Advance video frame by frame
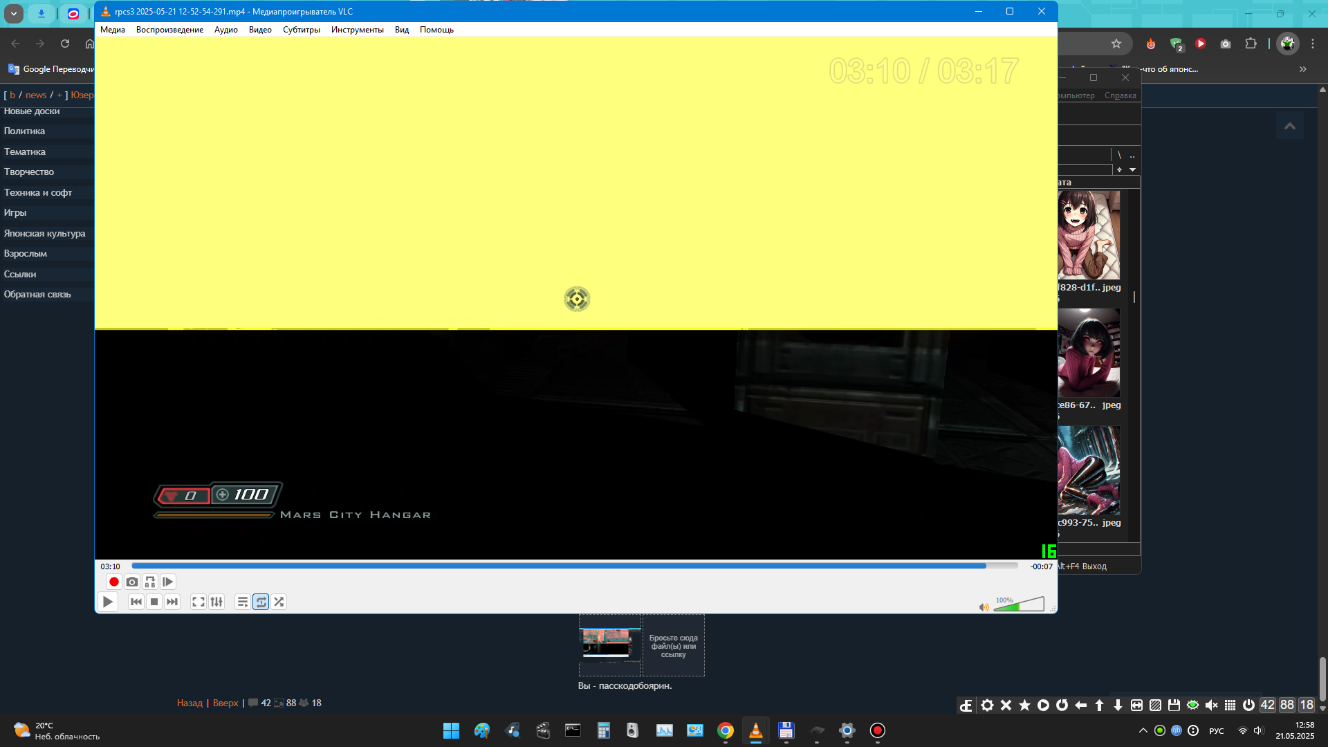 [x=168, y=582]
